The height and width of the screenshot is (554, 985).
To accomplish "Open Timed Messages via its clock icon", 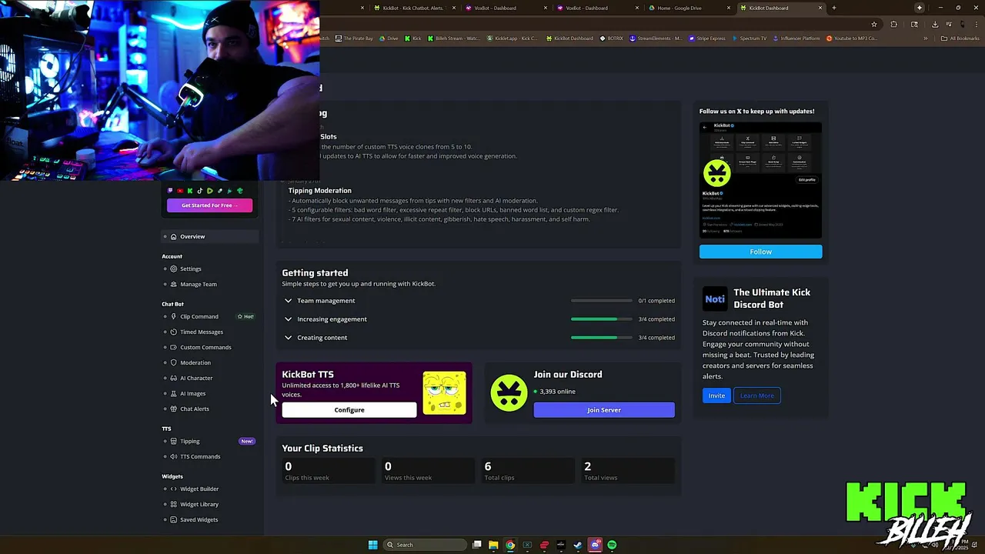I will click(174, 332).
